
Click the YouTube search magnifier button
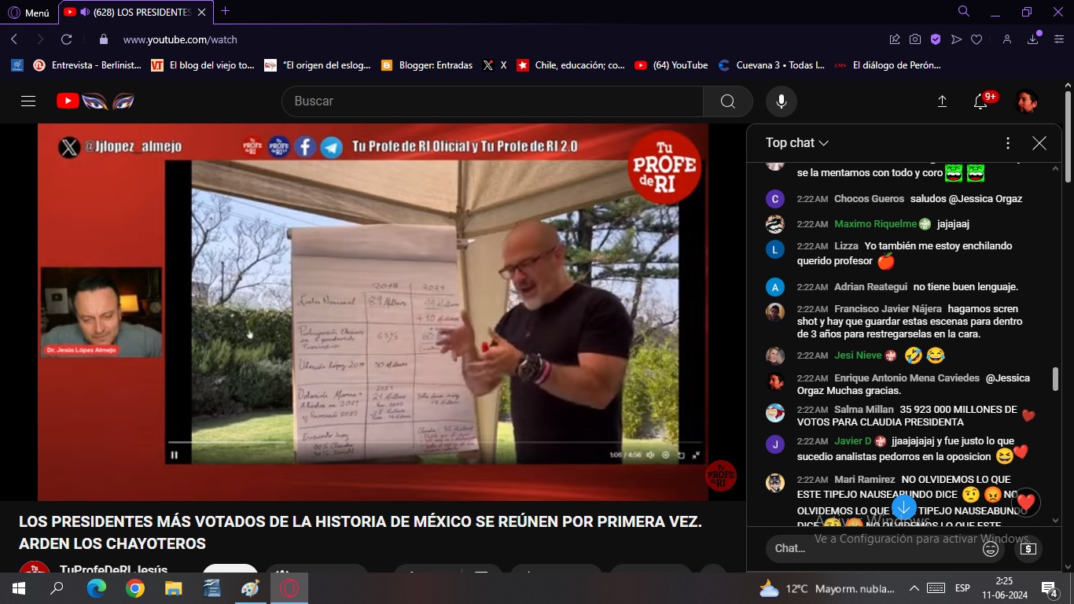(x=728, y=101)
